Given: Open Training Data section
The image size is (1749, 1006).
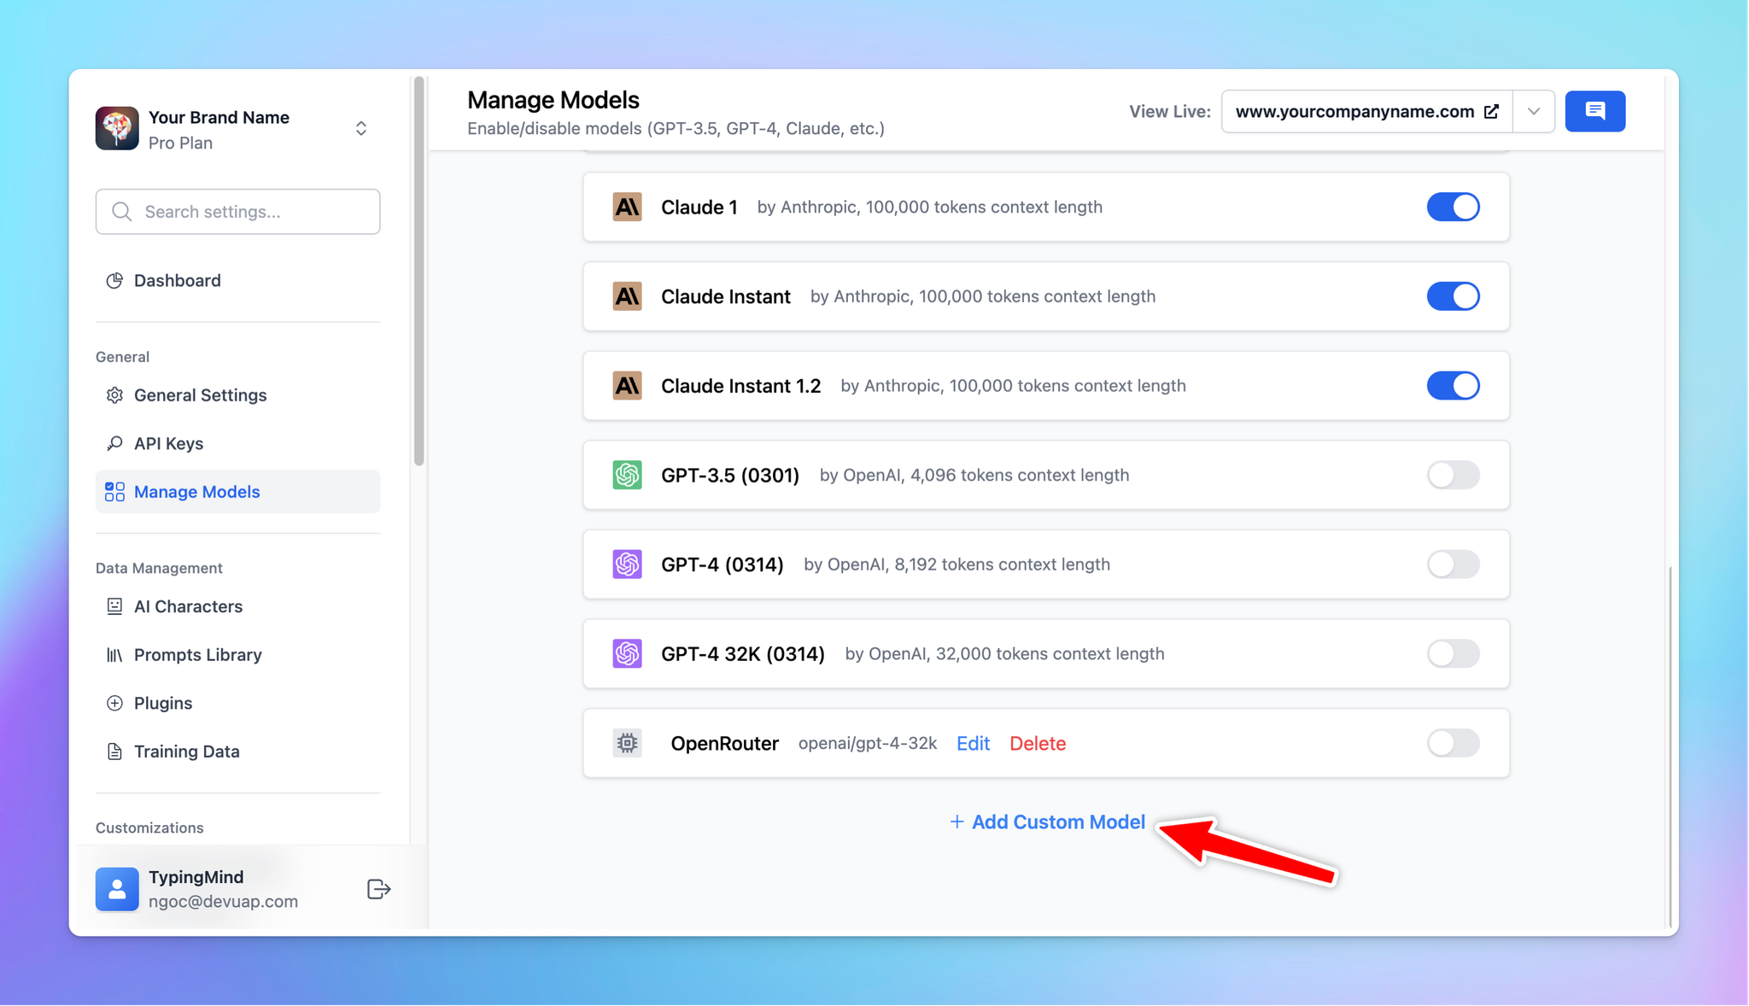Looking at the screenshot, I should point(237,752).
